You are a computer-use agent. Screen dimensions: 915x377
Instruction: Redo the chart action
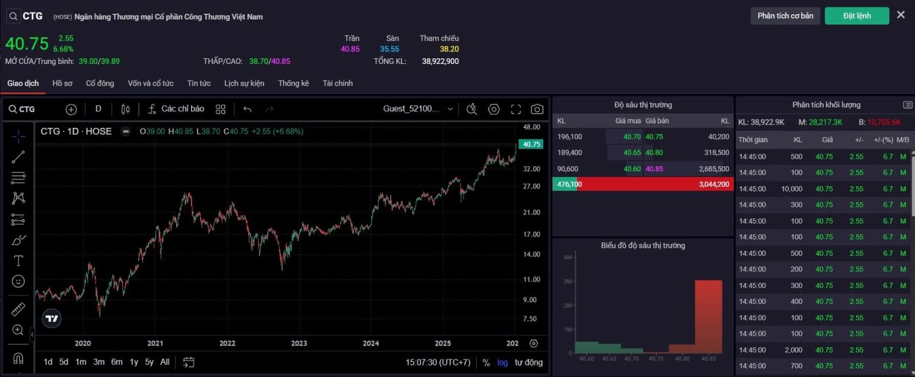tap(269, 109)
